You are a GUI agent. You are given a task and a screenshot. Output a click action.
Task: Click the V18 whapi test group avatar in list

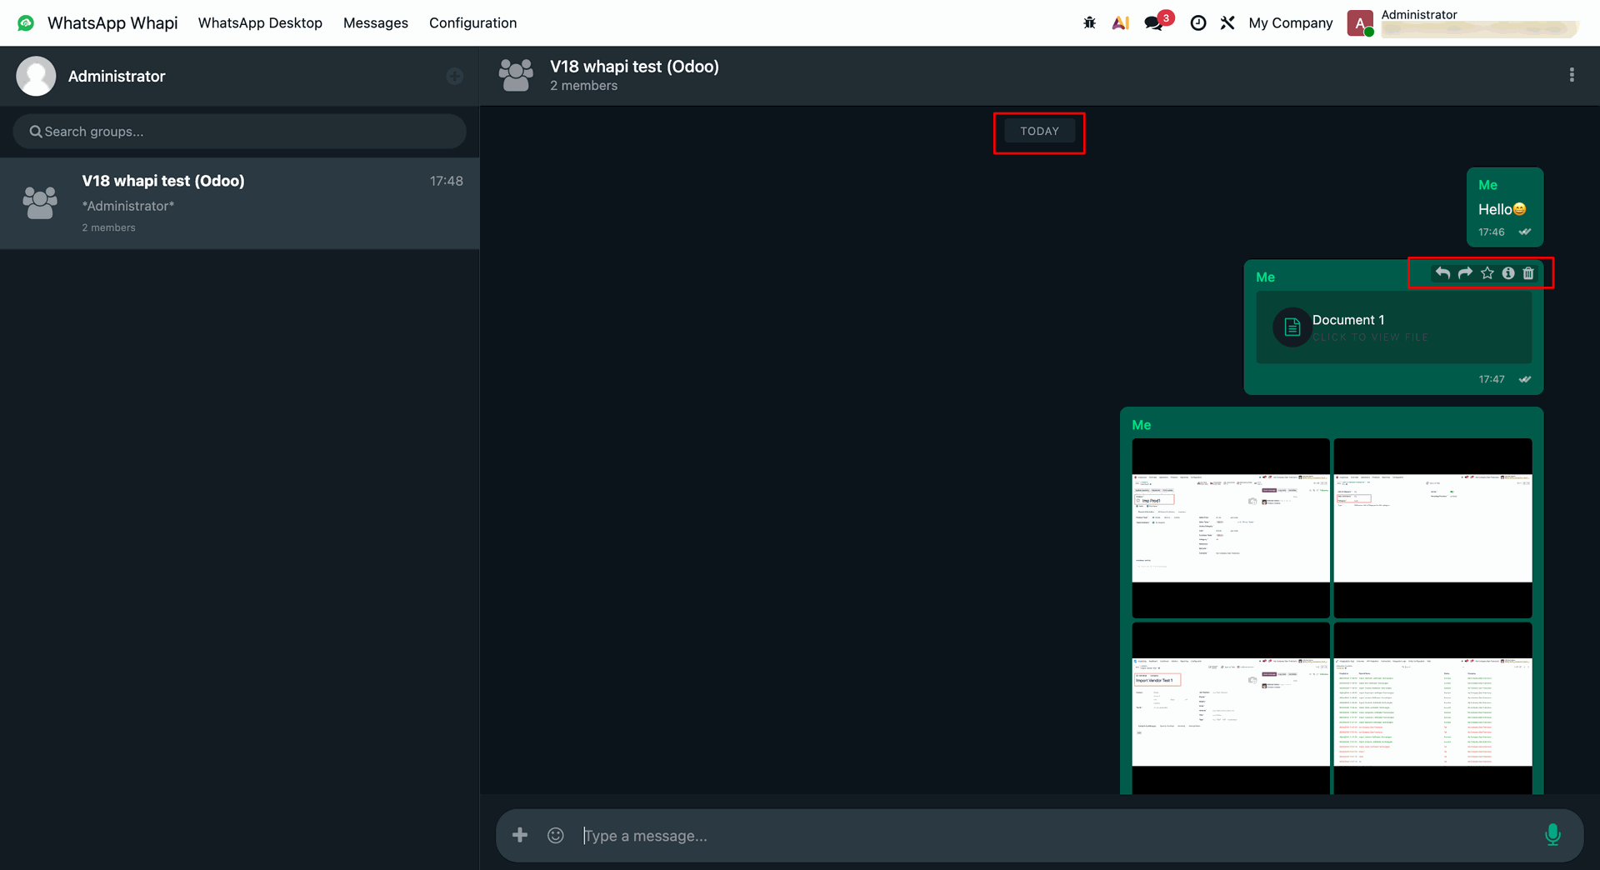coord(40,203)
